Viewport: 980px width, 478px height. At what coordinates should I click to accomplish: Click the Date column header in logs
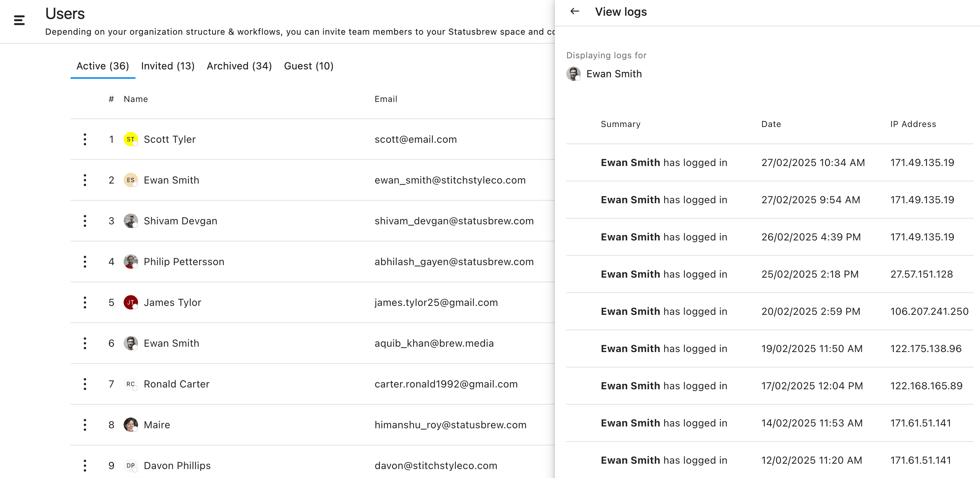click(771, 124)
